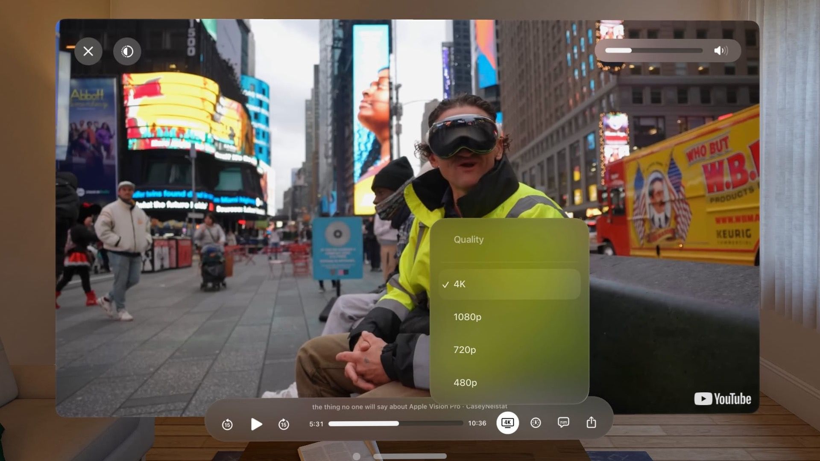
Task: Click the environment dimming icon
Action: coord(127,51)
